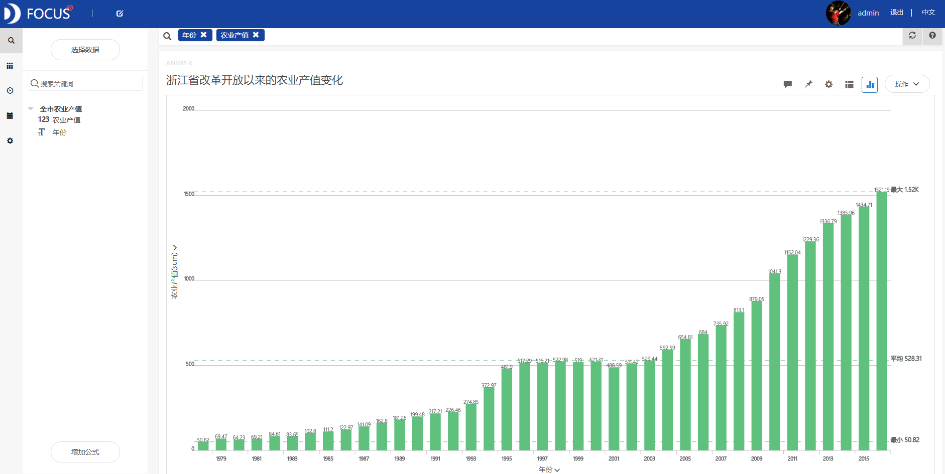The image size is (945, 474).
Task: Click the 最小 50.82 reference label
Action: [x=905, y=440]
